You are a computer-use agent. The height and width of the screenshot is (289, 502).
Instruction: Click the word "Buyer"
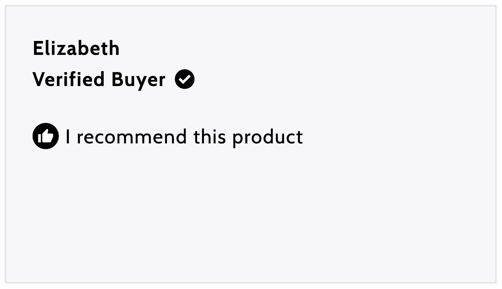coord(139,80)
